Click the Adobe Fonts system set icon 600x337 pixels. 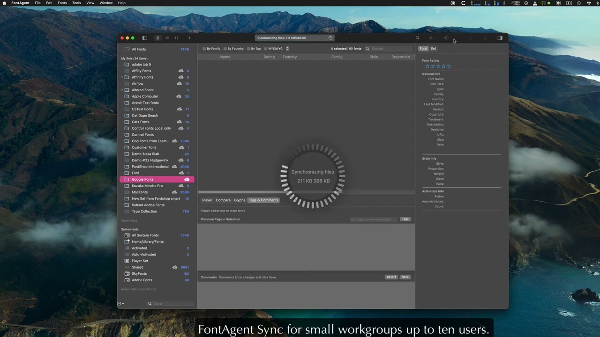pyautogui.click(x=127, y=280)
